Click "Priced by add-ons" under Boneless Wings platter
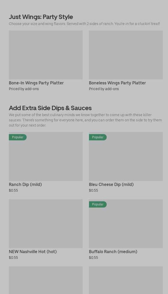The width and height of the screenshot is (168, 294). [104, 89]
